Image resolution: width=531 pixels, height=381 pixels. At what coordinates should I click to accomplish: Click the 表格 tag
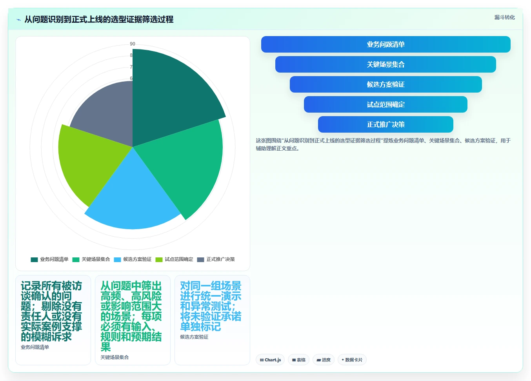(299, 360)
